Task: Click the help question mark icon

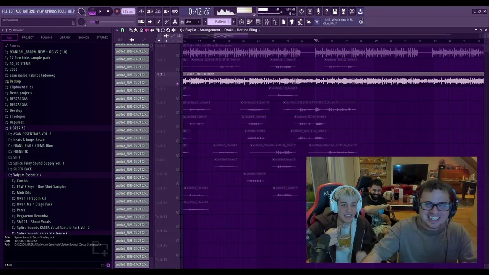Action: click(327, 11)
